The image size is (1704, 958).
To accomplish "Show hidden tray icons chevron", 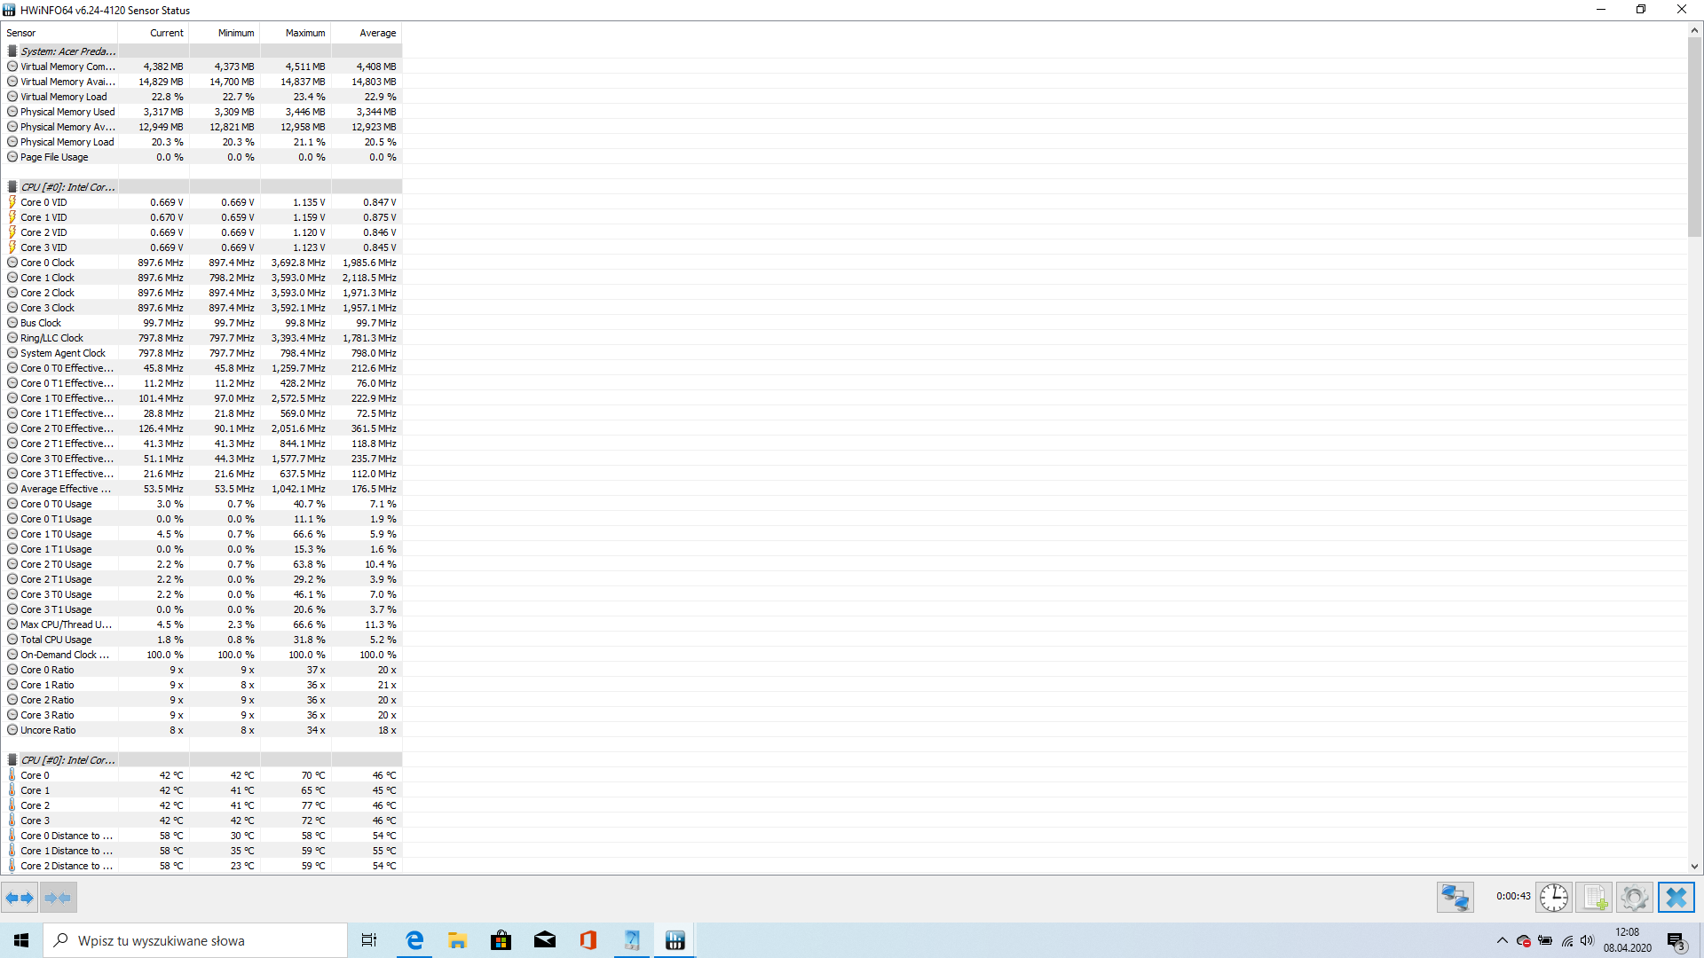I will click(x=1502, y=940).
